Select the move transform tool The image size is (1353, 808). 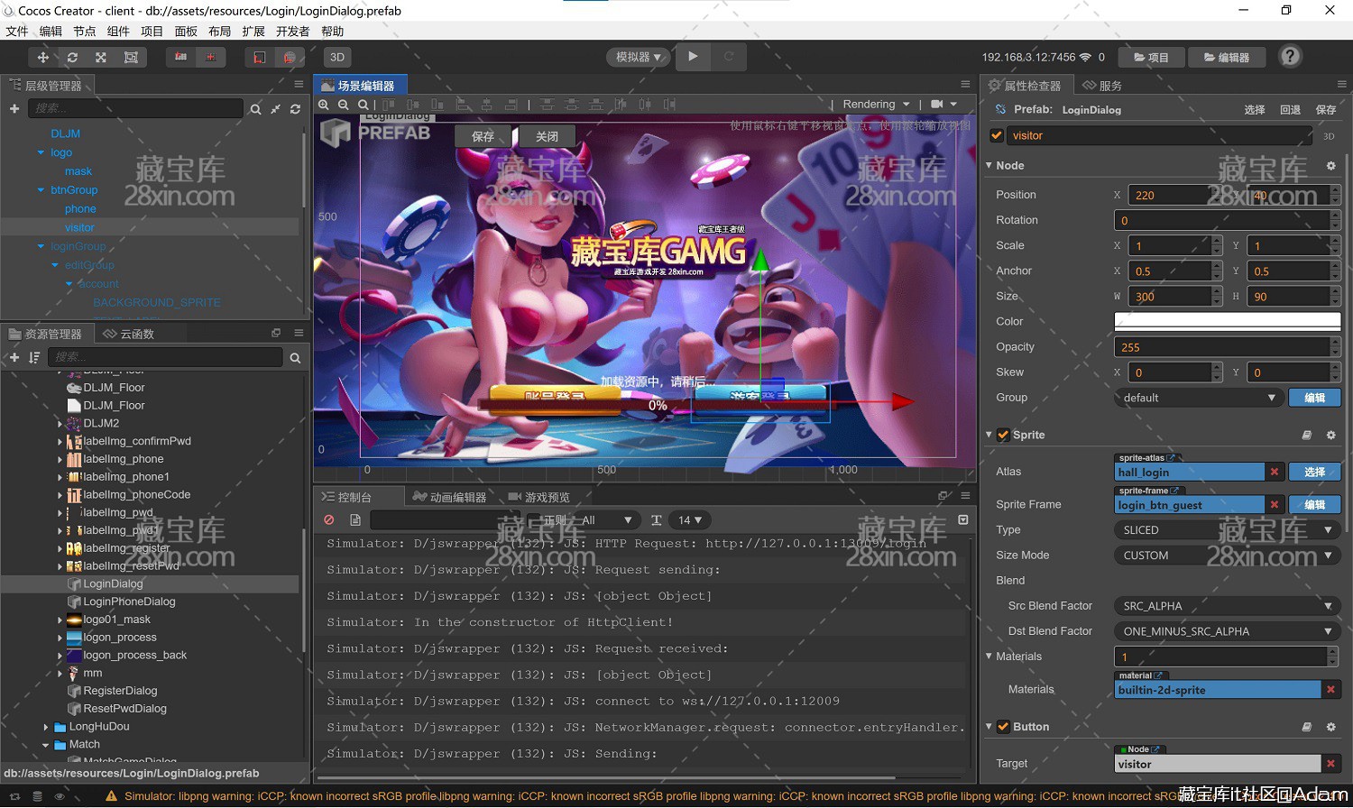(42, 57)
